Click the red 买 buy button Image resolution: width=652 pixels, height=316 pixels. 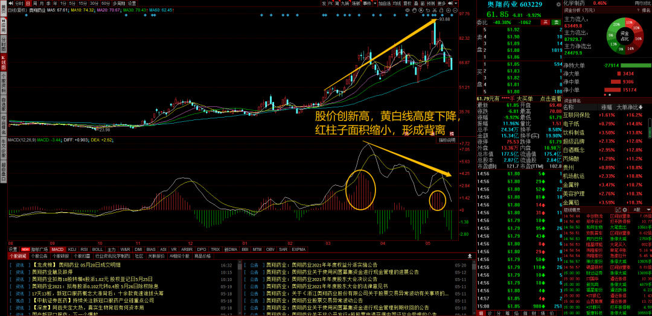pos(546,22)
